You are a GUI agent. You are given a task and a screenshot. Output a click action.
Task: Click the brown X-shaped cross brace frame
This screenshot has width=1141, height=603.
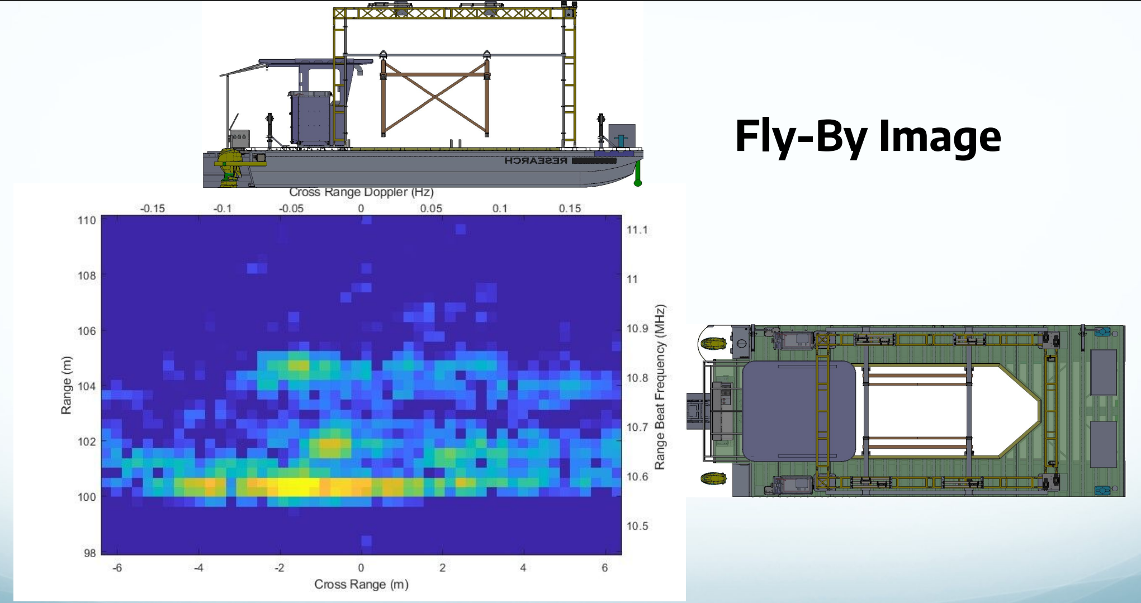click(x=434, y=98)
